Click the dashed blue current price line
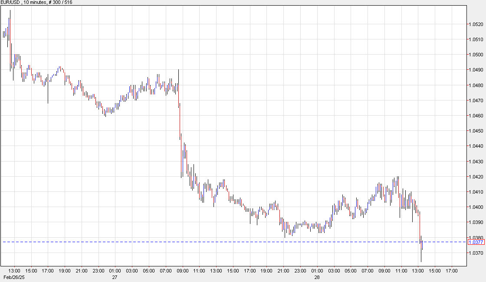Screen dimensions: 486x282 coord(217,241)
